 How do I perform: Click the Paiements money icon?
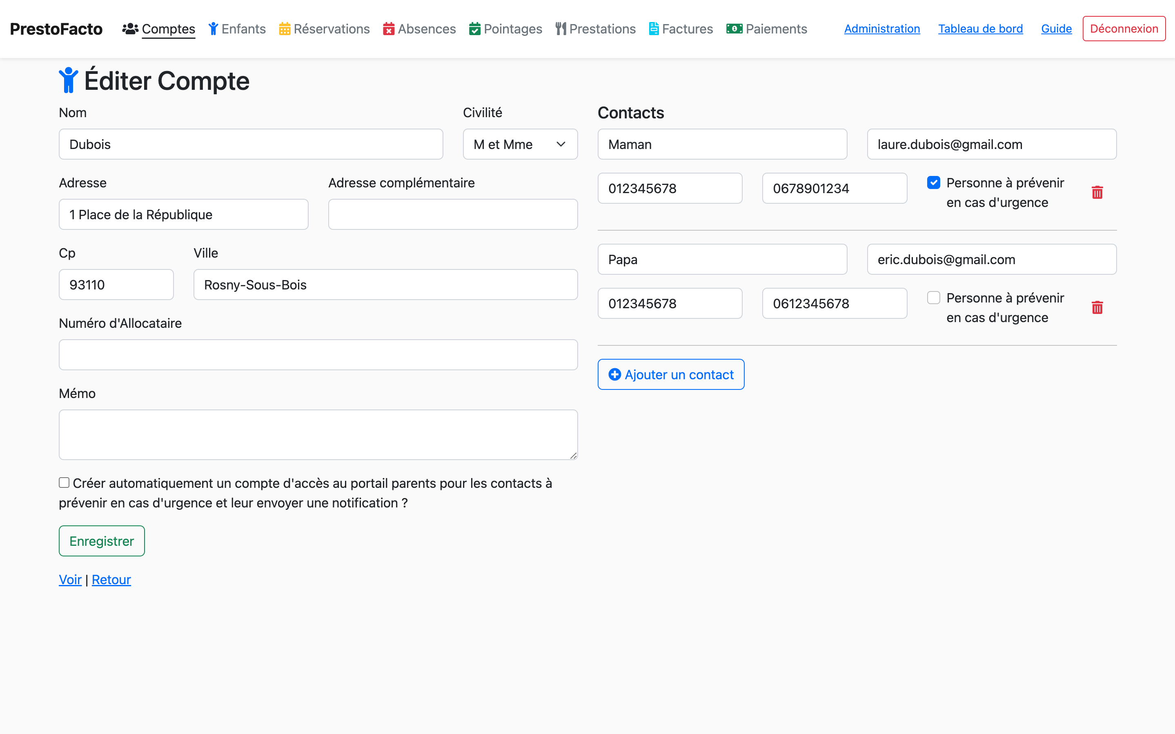(734, 29)
